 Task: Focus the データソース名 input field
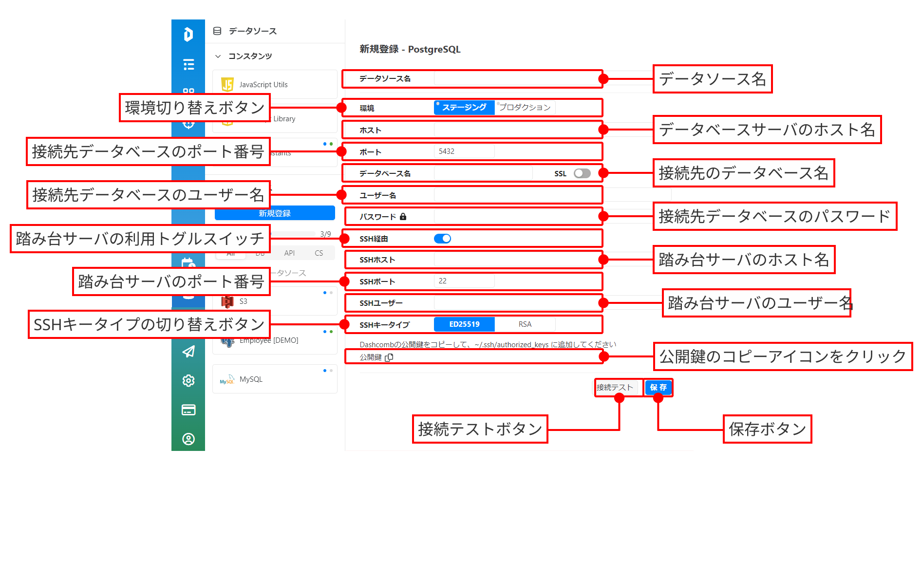[516, 78]
